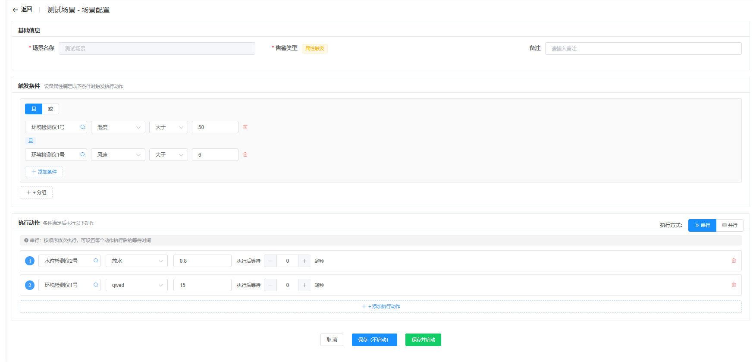Viewport: 753px width, 362px height.
Task: Click the 备注 remarks input field
Action: pyautogui.click(x=643, y=49)
